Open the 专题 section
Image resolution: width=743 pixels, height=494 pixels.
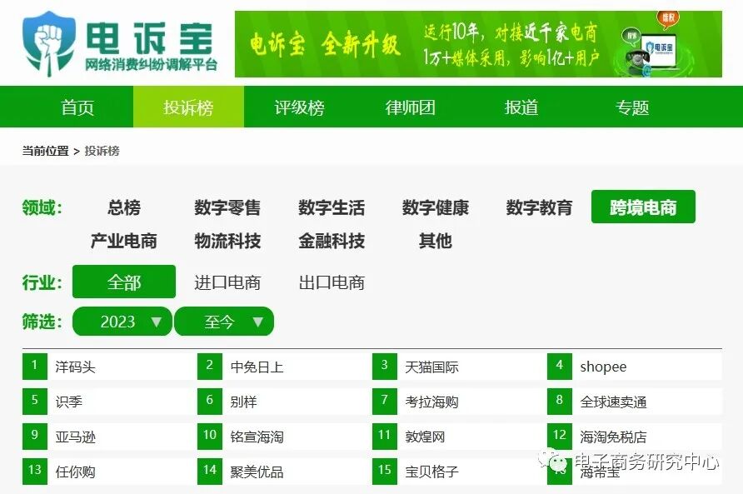point(633,107)
